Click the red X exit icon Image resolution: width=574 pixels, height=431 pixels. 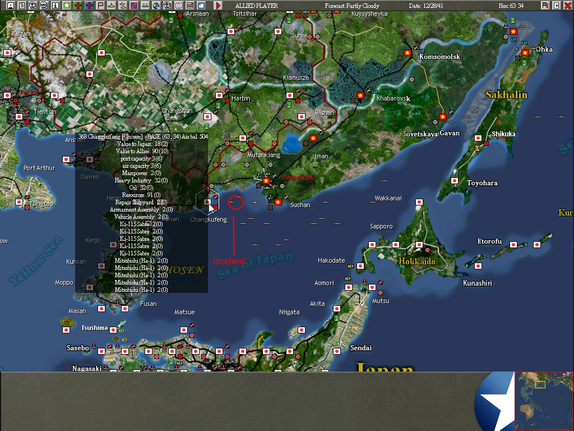click(x=567, y=6)
